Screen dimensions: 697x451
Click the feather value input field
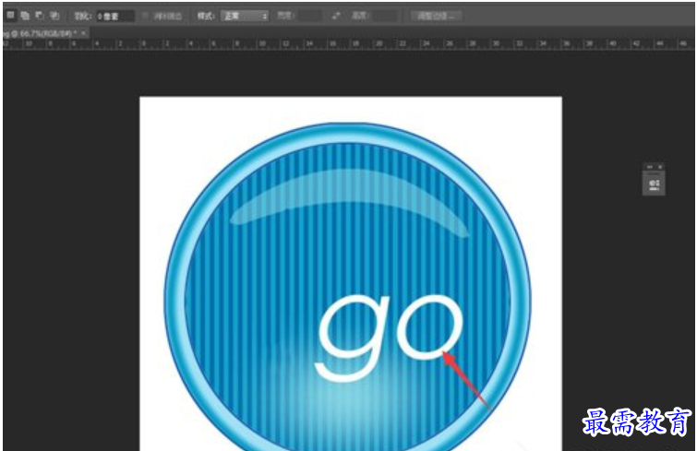tap(115, 17)
